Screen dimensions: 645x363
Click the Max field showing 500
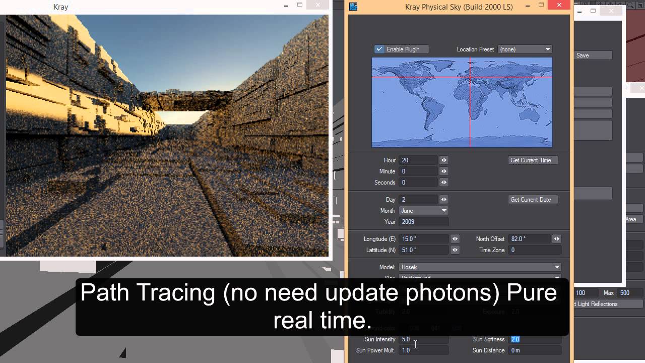(x=630, y=293)
